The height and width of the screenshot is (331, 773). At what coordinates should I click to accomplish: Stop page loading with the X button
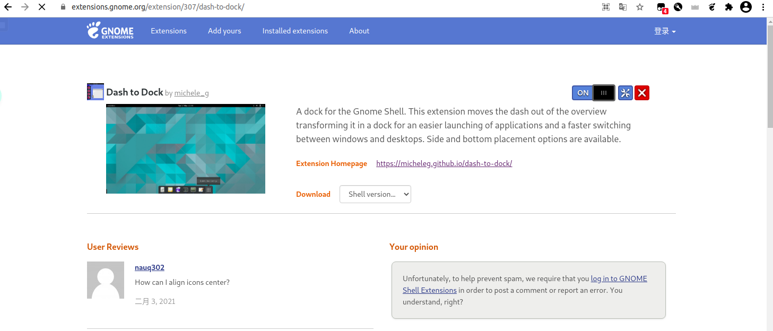42,7
